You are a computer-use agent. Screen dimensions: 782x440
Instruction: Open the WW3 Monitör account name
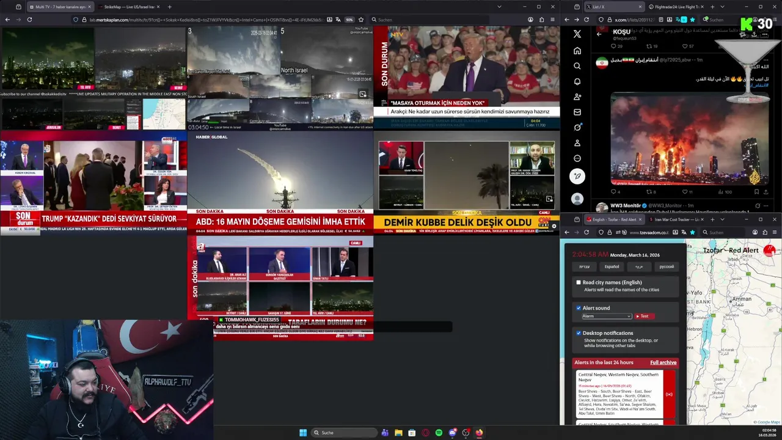pyautogui.click(x=626, y=205)
